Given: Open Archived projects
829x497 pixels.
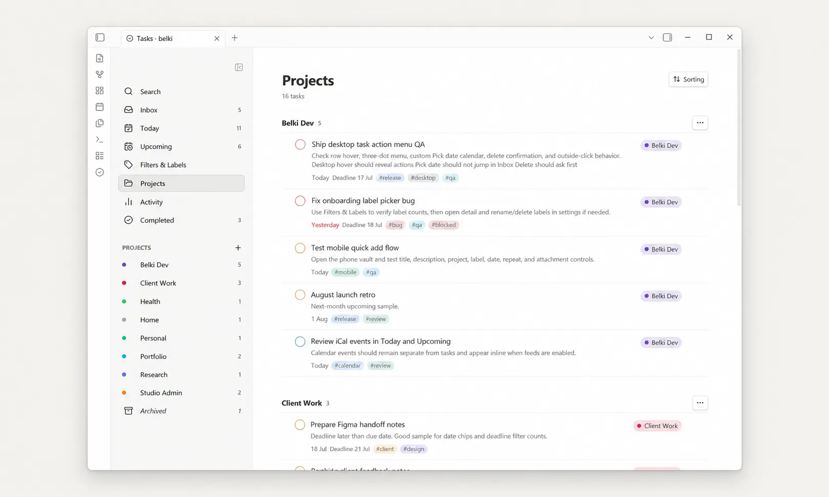Looking at the screenshot, I should coord(181,411).
